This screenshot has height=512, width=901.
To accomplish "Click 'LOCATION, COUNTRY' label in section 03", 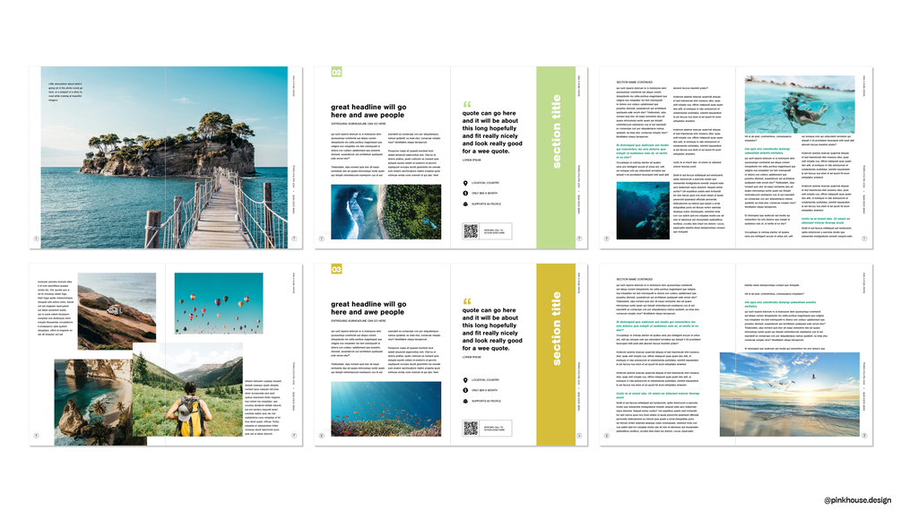I will tap(486, 380).
